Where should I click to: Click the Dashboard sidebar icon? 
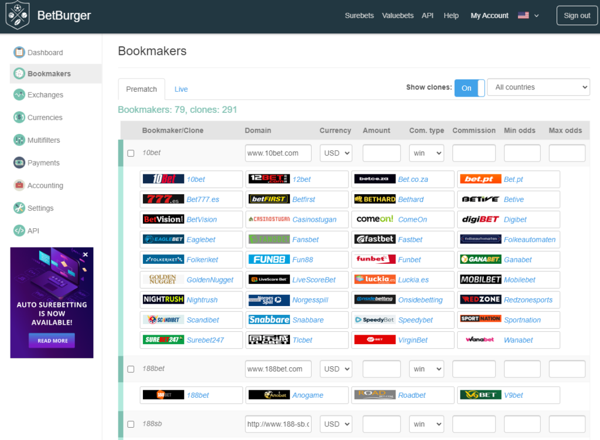coord(19,52)
